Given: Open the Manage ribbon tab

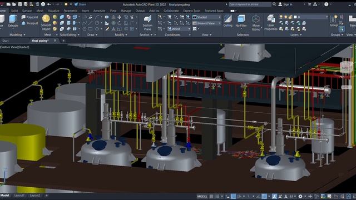Looking at the screenshot, I should point(126,11).
